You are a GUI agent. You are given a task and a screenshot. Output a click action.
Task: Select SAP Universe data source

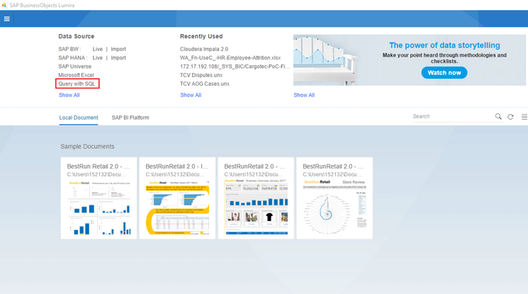coord(74,67)
